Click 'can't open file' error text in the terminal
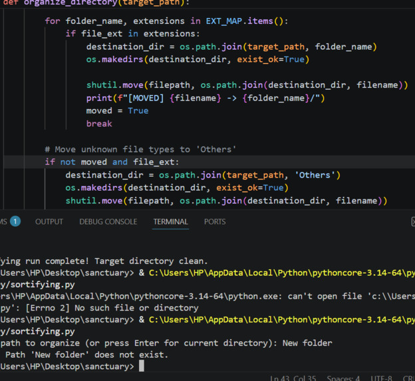415x381 pixels. pyautogui.click(x=325, y=296)
